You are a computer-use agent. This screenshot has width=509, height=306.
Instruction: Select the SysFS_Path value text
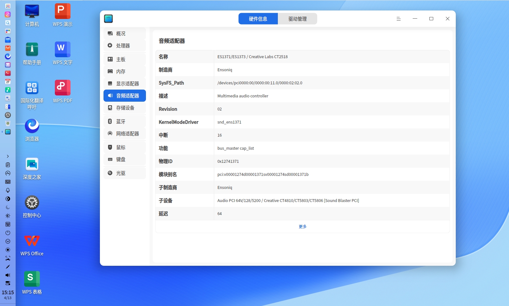[x=260, y=83]
